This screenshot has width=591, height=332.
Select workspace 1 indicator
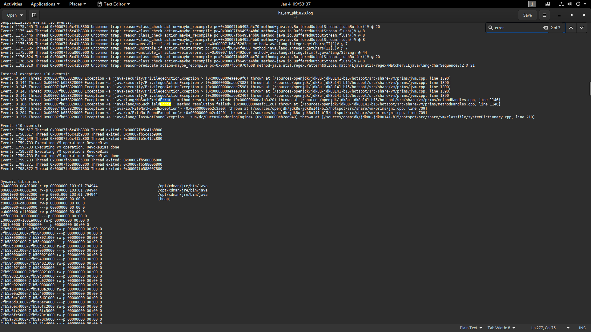532,4
